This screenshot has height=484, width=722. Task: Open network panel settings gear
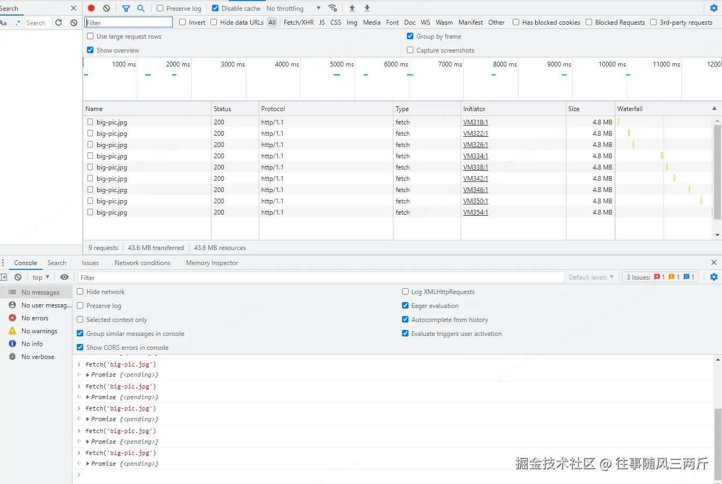(x=713, y=8)
